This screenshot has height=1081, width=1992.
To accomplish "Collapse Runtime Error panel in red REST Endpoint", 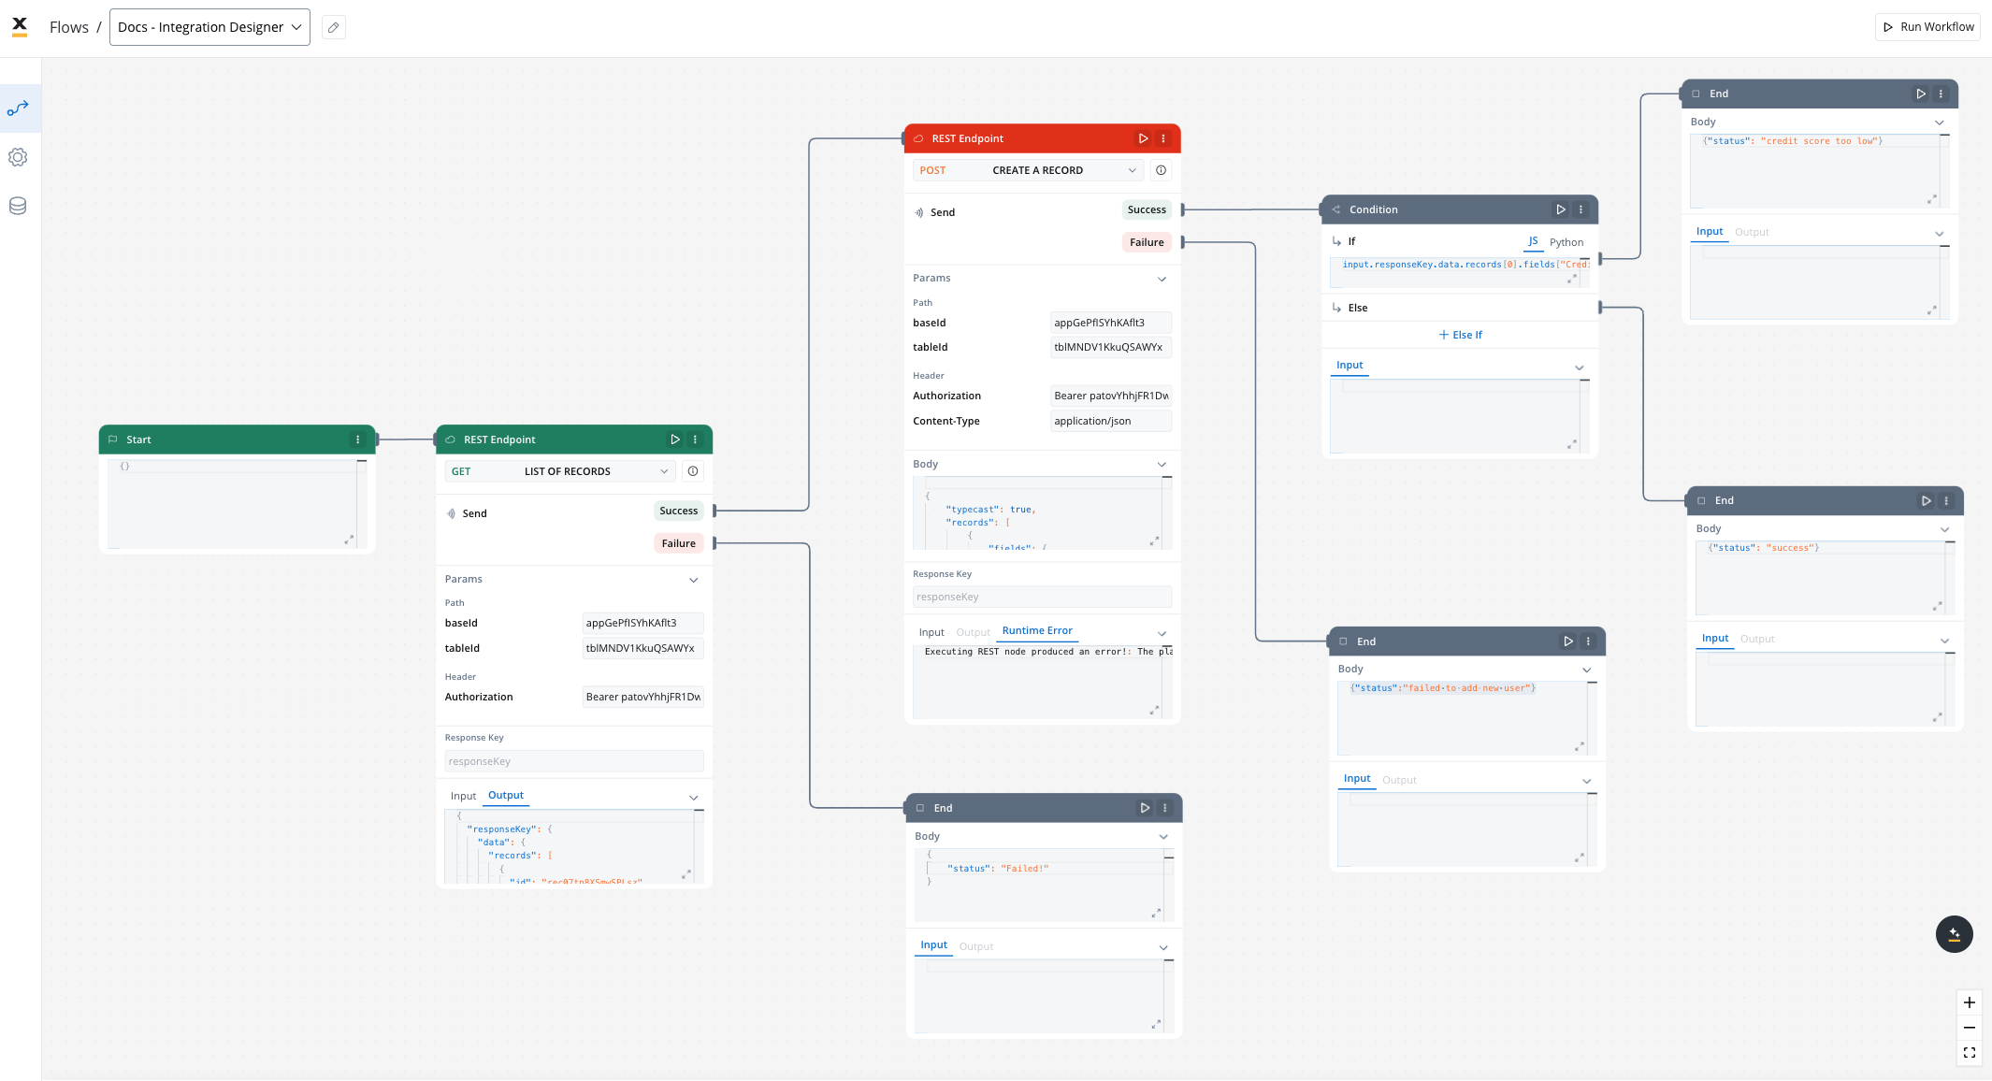I will coord(1162,633).
